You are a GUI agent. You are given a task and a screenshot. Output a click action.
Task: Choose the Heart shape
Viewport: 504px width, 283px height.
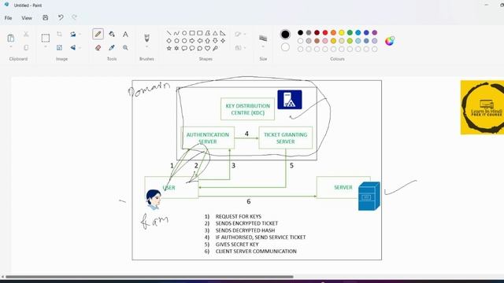tap(207, 49)
